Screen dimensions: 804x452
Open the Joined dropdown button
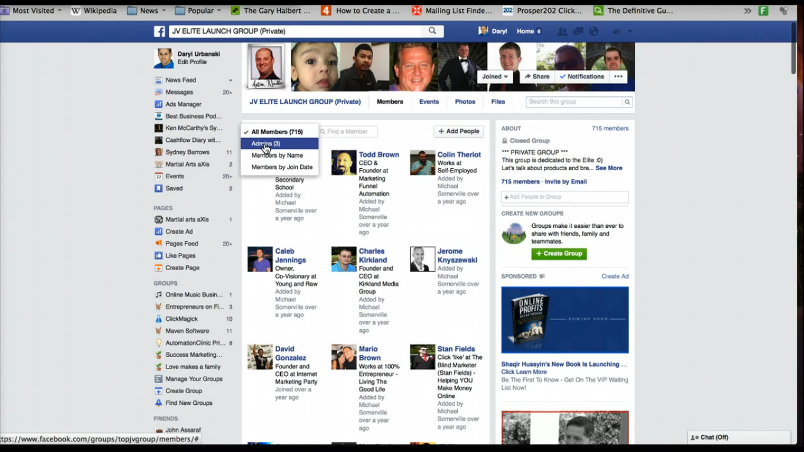[x=495, y=77]
